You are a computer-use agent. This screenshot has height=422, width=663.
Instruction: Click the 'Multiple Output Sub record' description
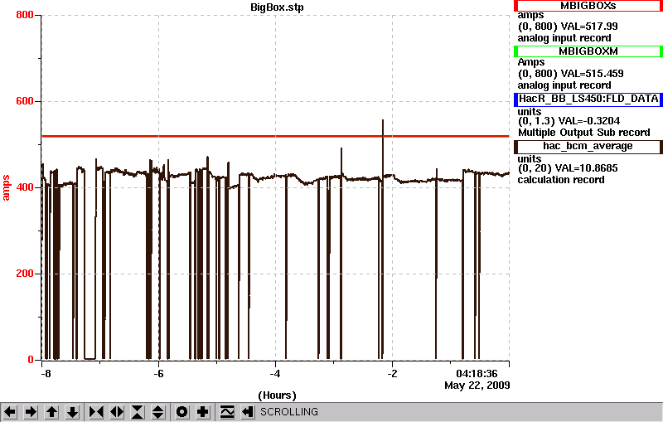[584, 133]
